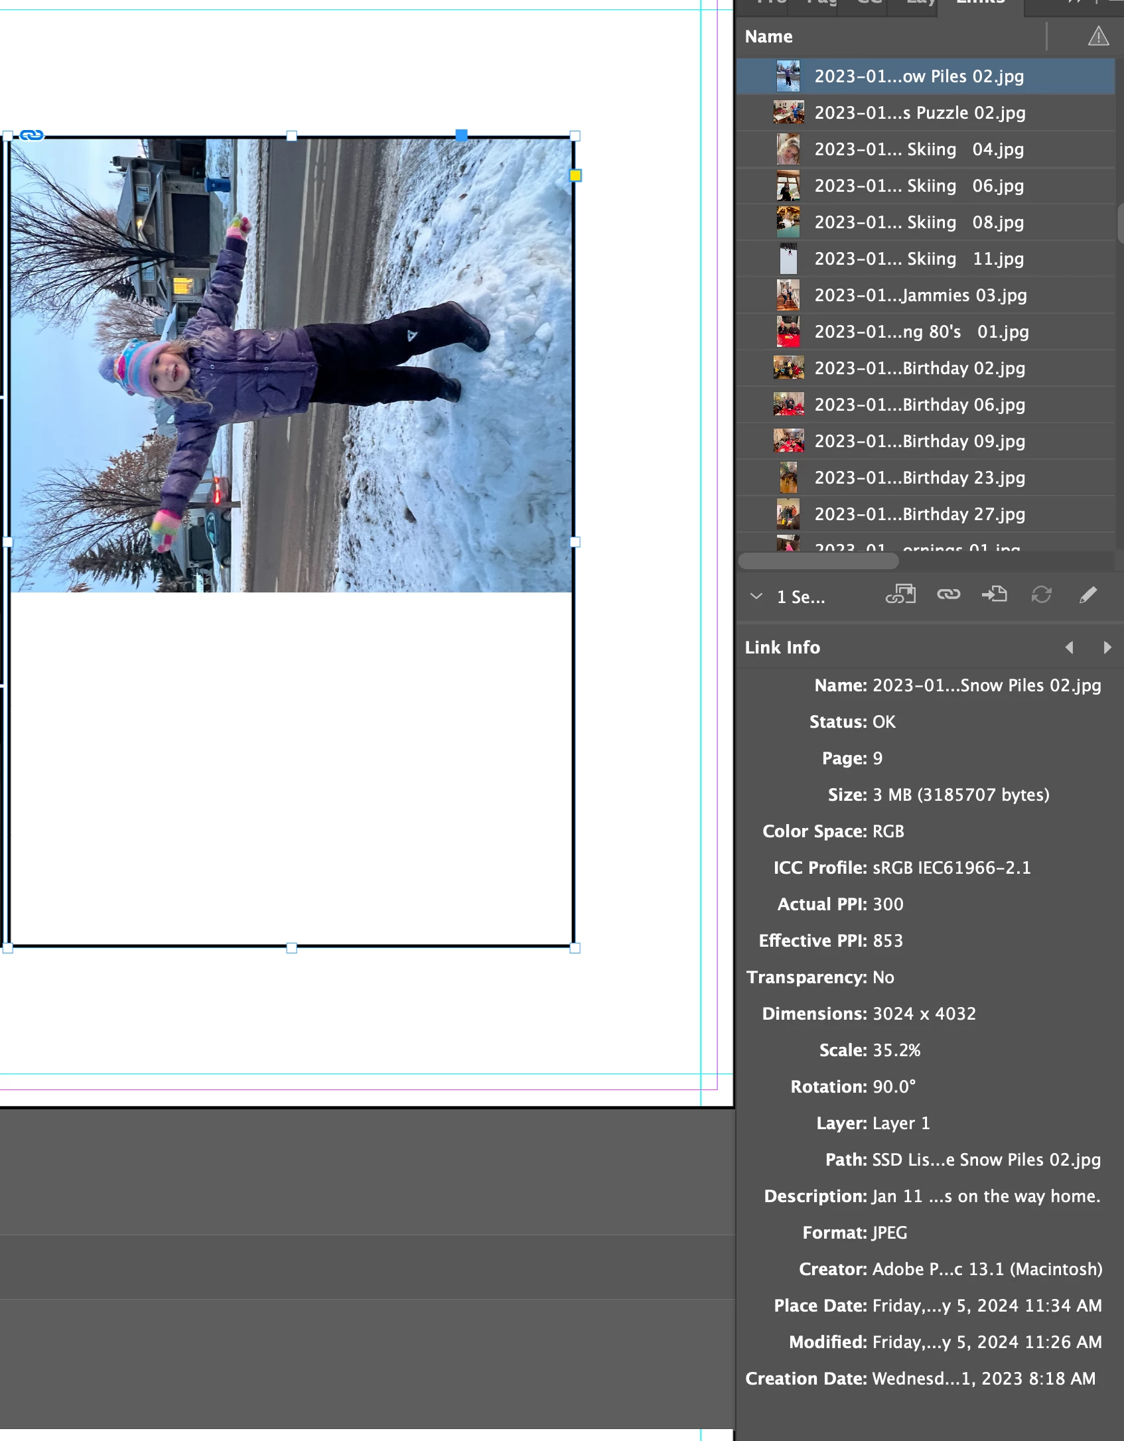Click Creator Adobe P...c 13.1 (Macintosh)
Image resolution: width=1124 pixels, height=1441 pixels.
[x=987, y=1269]
